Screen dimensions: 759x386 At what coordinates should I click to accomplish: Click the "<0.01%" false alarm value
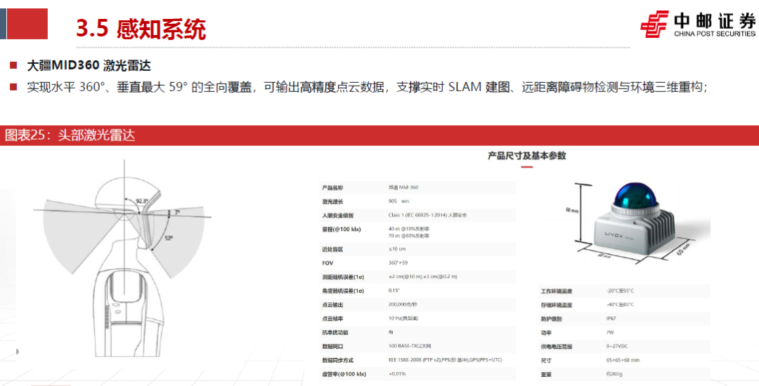397,374
